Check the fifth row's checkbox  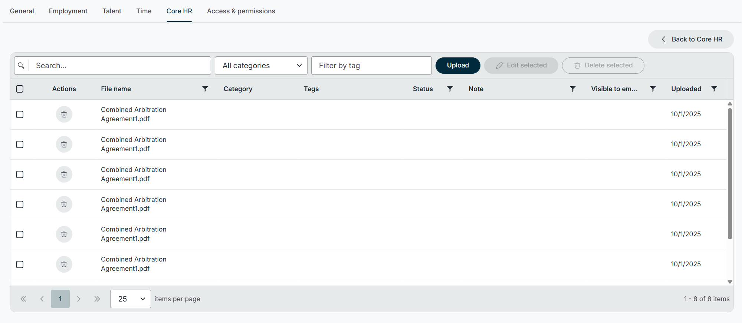click(20, 234)
